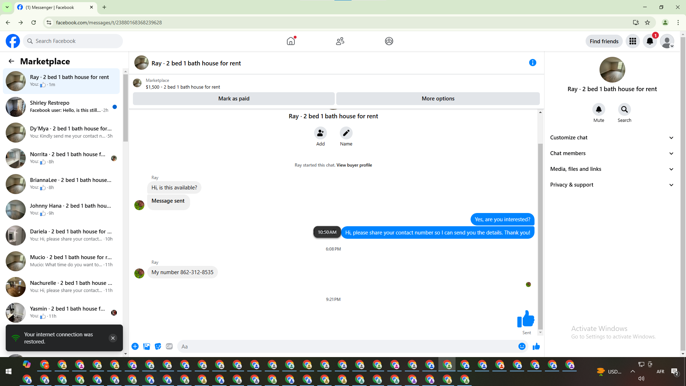686x386 pixels.
Task: Open a new browser tab
Action: (104, 7)
